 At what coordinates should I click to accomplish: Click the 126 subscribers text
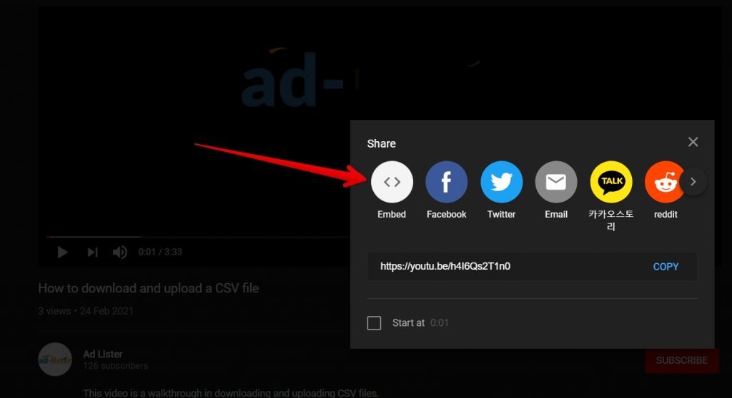[x=115, y=366]
